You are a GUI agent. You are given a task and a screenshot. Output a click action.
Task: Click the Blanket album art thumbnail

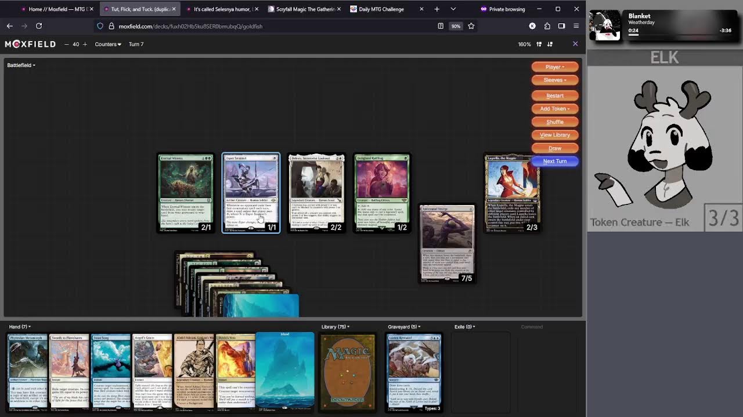pos(605,25)
